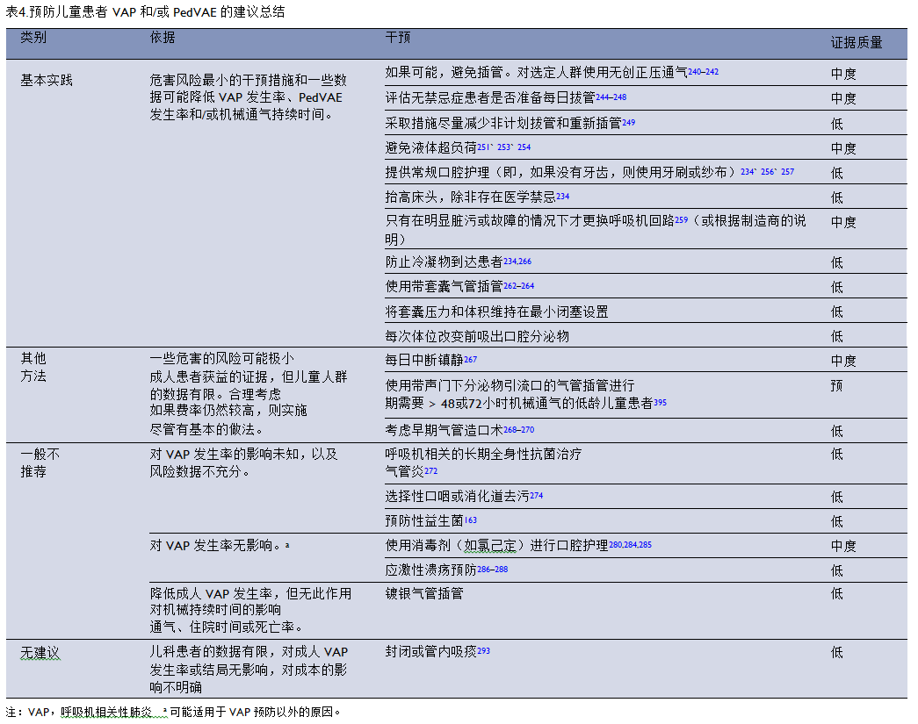Open reference 267 next to 每日中断镇静

[x=470, y=359]
